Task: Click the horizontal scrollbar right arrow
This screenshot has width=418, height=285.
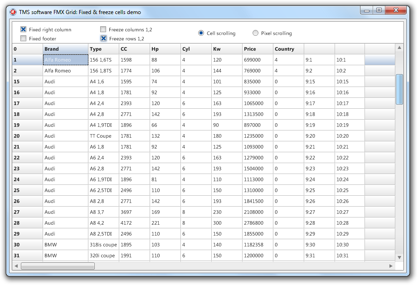Action: (x=391, y=266)
